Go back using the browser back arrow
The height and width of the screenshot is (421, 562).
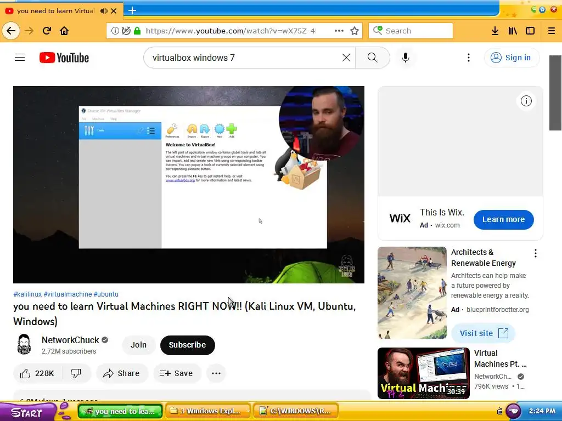pos(11,31)
